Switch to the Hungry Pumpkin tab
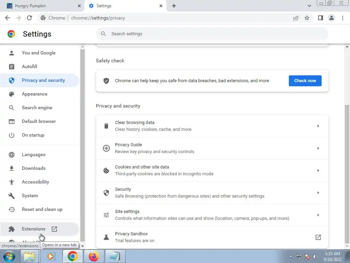Image resolution: width=350 pixels, height=263 pixels. [42, 6]
